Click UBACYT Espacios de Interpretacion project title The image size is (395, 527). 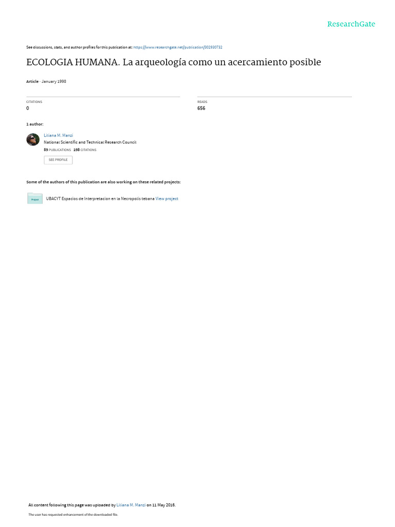pos(100,199)
